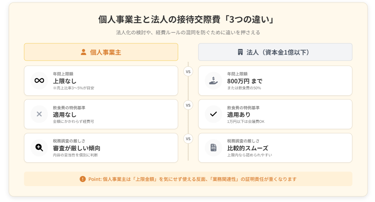Click the document icon beside 比較的スムーズ
The height and width of the screenshot is (202, 375).
coord(214,148)
